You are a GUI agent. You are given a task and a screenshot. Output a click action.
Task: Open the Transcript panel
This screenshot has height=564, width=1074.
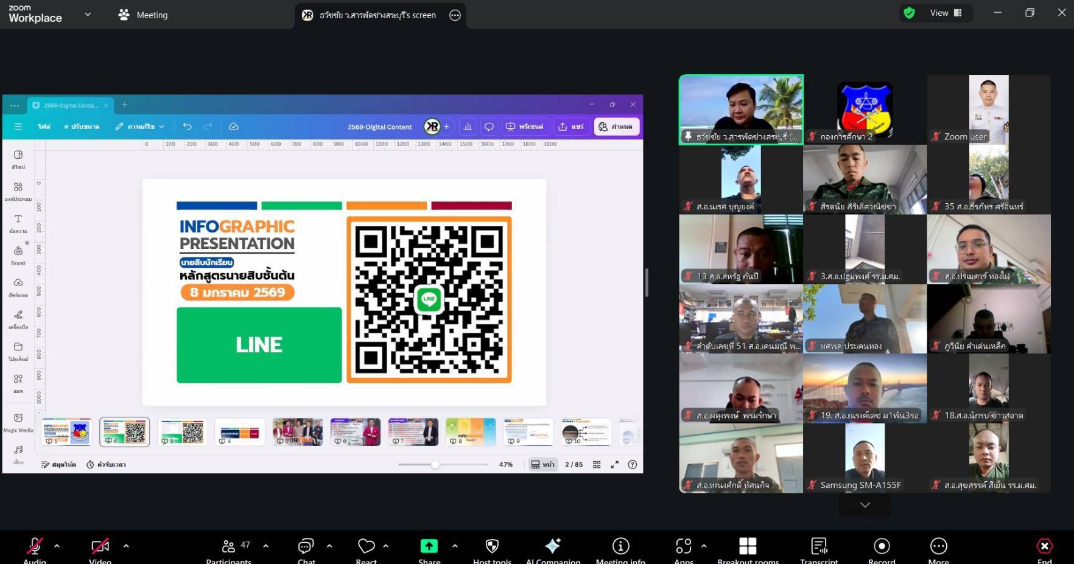[x=819, y=547]
